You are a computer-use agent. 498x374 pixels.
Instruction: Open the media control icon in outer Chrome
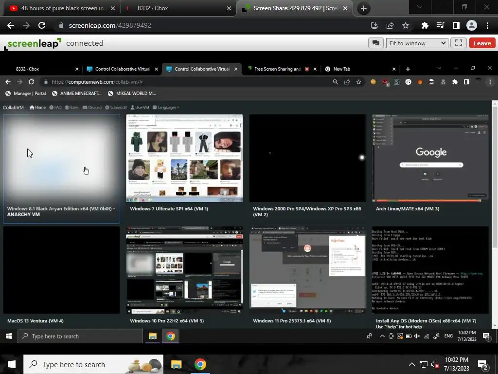440,25
